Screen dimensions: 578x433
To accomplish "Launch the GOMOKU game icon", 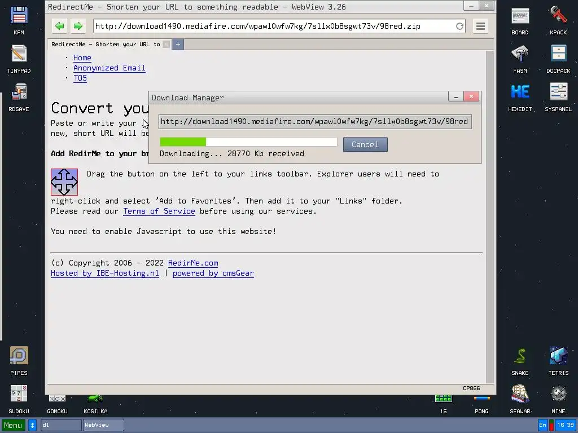I will 57,399.
